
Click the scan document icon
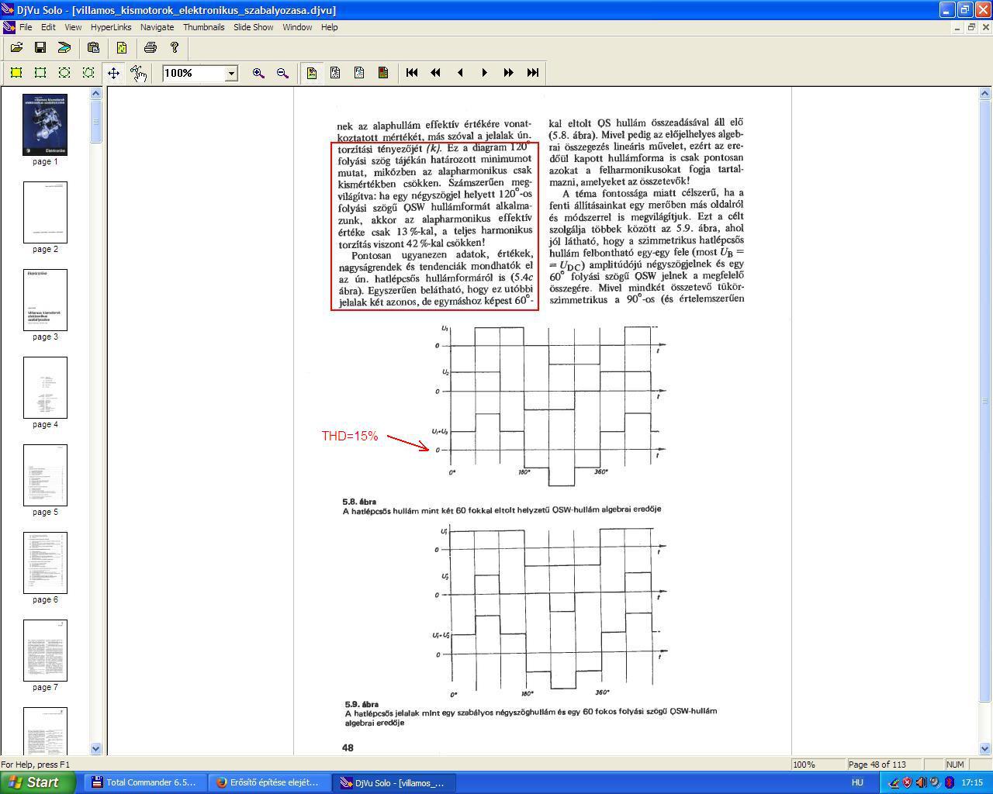64,47
